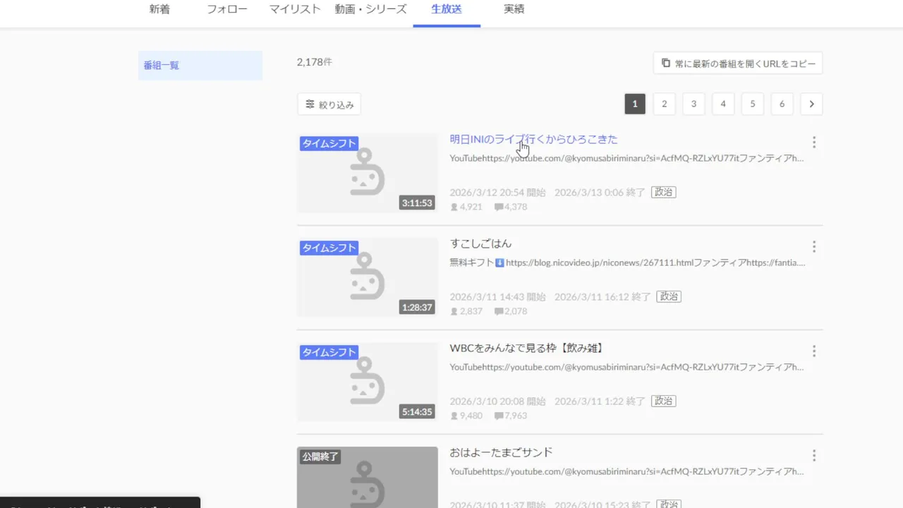Screen dimensions: 903x508
Task: Open the 動画・シリーズ tab
Action: point(370,10)
